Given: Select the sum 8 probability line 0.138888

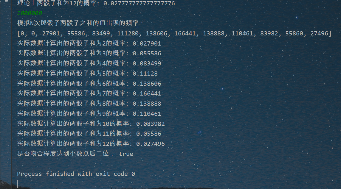Looking at the screenshot, I should (89, 103).
